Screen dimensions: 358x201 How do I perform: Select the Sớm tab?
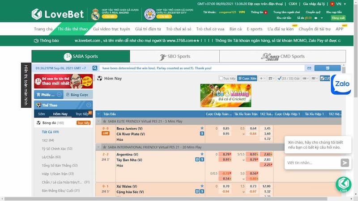point(42,114)
